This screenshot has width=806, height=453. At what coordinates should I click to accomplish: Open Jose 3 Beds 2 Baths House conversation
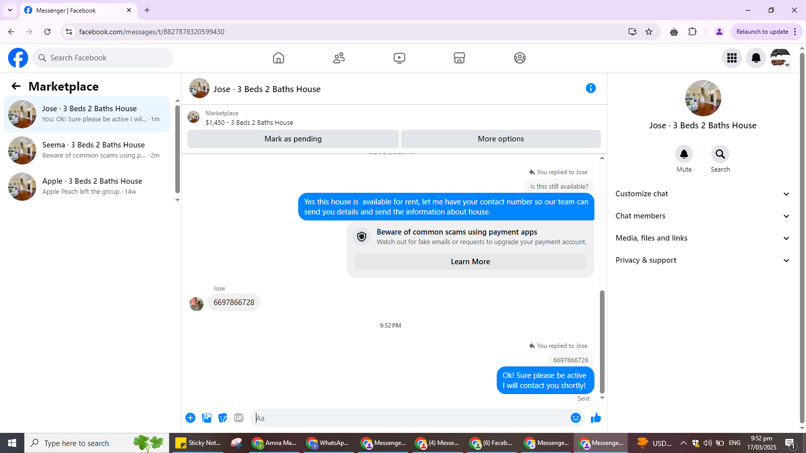click(x=87, y=114)
